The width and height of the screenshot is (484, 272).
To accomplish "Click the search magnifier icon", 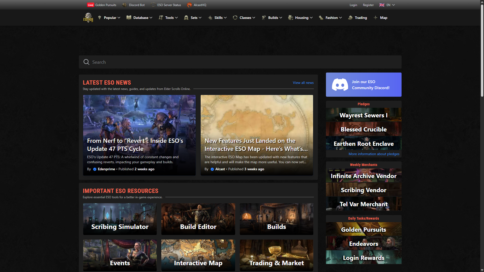I will pyautogui.click(x=86, y=62).
